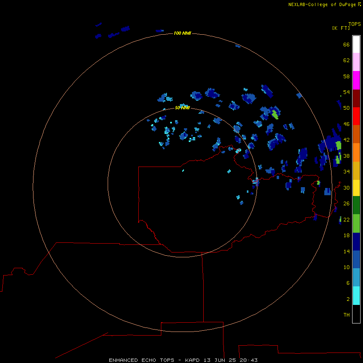The height and width of the screenshot is (363, 363).
Task: Click the light pink 62 legend swatch
Action: click(x=356, y=62)
